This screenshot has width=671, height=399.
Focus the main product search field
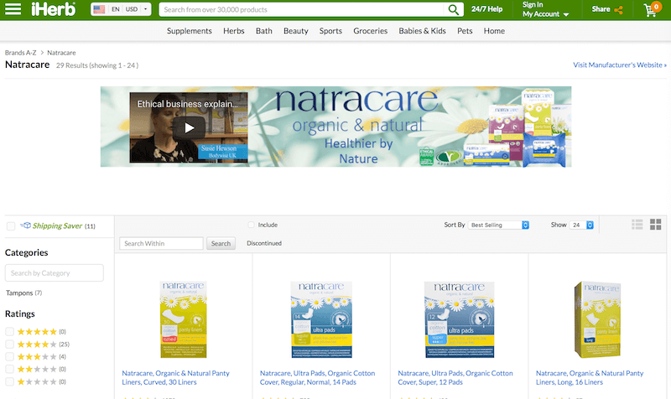click(x=303, y=9)
